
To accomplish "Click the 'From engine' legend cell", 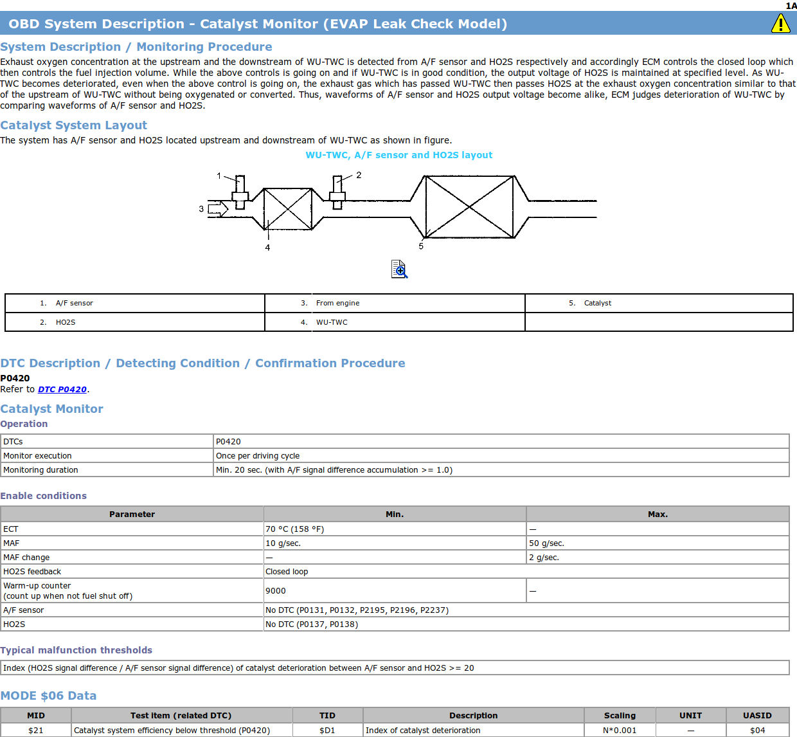I will click(337, 303).
